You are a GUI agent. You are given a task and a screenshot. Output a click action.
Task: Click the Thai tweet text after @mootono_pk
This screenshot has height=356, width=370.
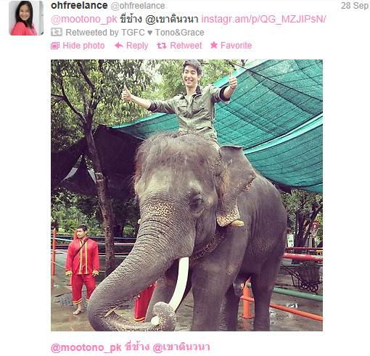[x=159, y=19]
